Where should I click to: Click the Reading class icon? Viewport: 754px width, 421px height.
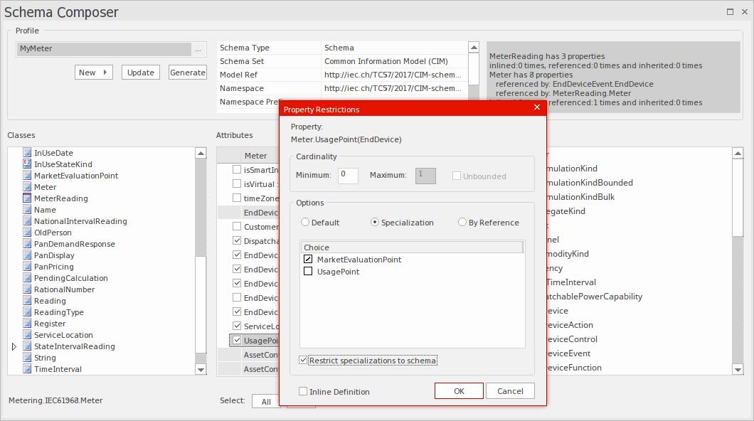[x=26, y=300]
